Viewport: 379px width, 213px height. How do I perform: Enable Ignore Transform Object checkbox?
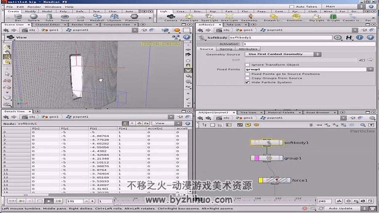247,65
